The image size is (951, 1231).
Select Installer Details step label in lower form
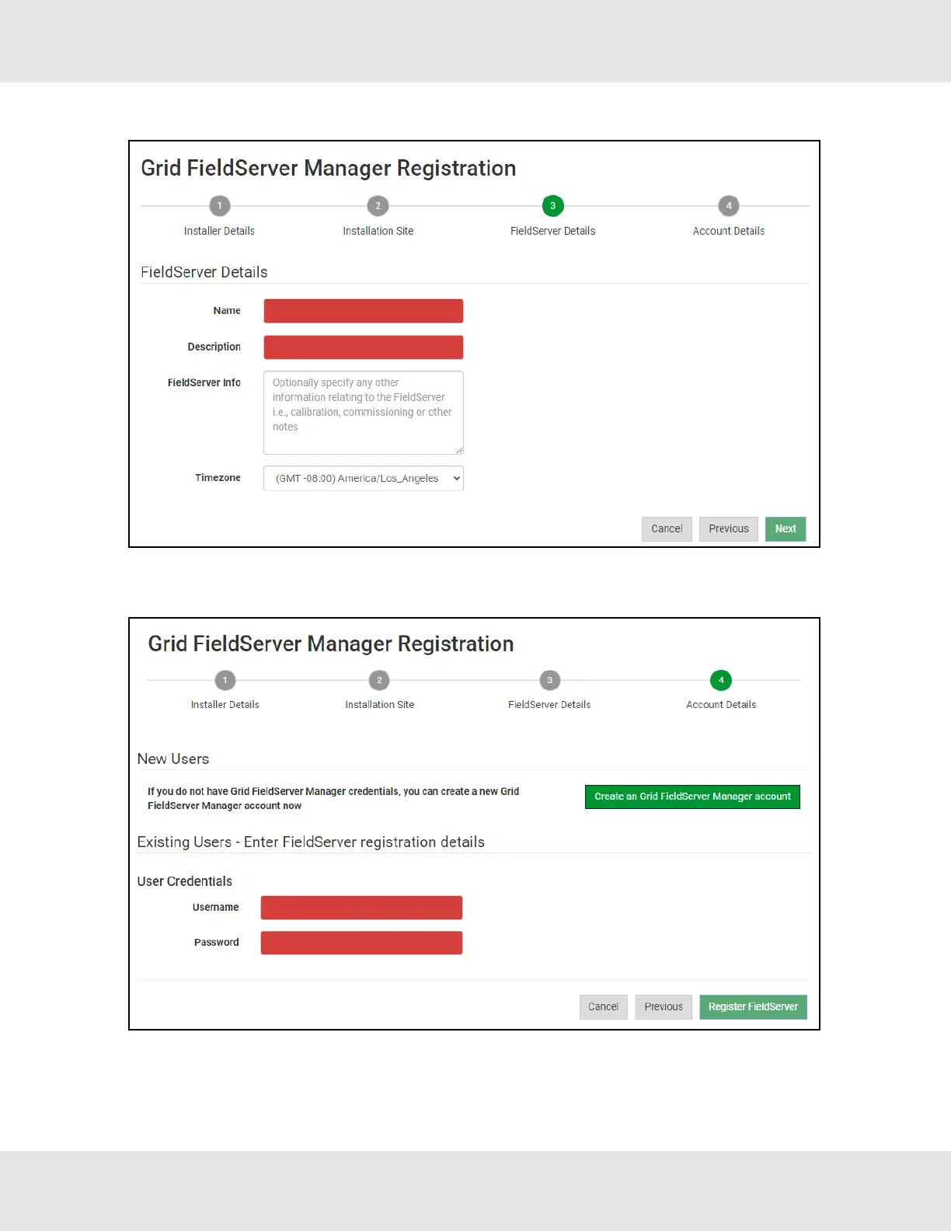(x=225, y=705)
